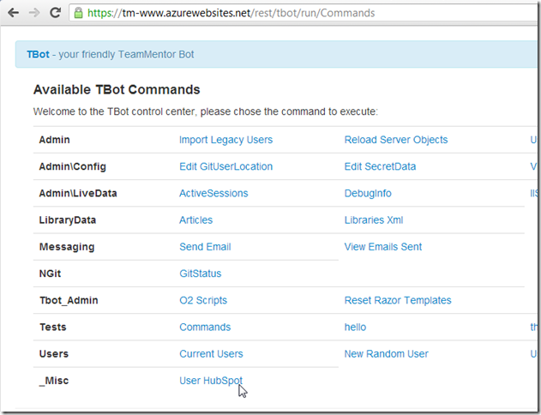
Task: Click the Admin\LiveData category label
Action: (78, 193)
